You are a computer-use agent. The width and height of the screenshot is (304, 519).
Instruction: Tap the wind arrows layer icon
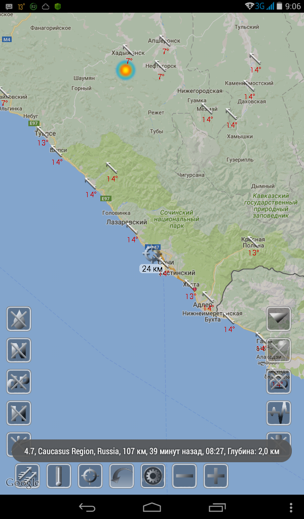coord(27,476)
